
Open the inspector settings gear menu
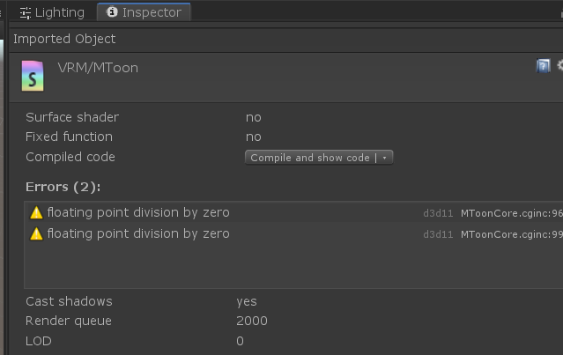click(x=559, y=66)
